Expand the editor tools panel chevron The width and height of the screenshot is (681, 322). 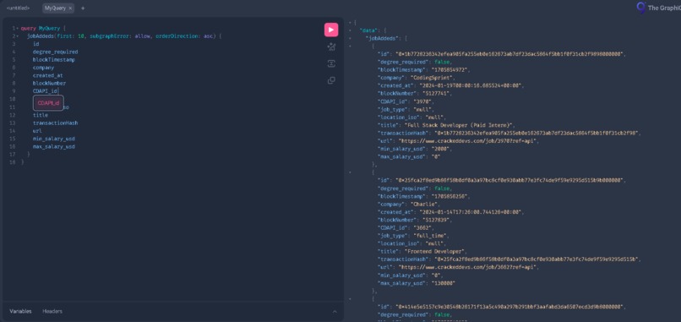pos(335,312)
